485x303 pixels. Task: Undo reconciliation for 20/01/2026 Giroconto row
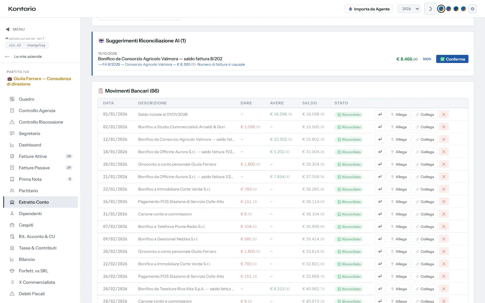380,164
